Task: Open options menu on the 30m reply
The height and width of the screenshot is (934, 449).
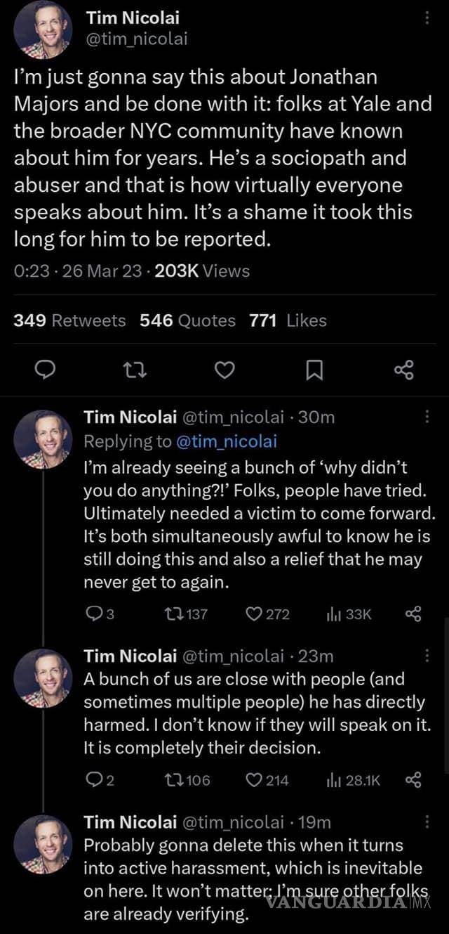Action: pos(427,417)
